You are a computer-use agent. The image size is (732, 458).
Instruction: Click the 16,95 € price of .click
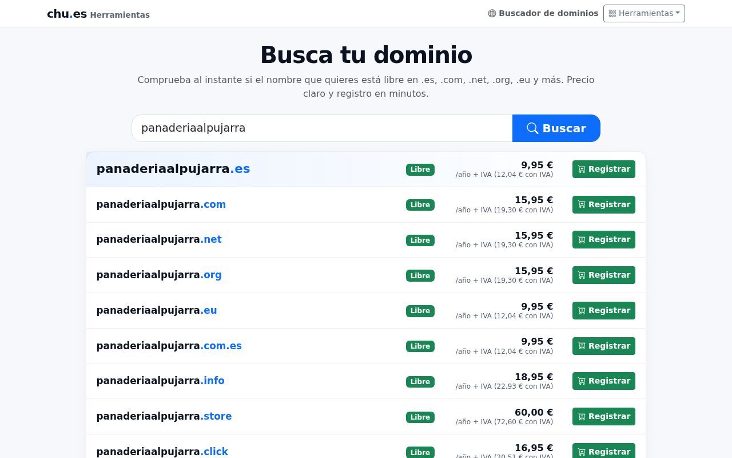click(x=534, y=448)
